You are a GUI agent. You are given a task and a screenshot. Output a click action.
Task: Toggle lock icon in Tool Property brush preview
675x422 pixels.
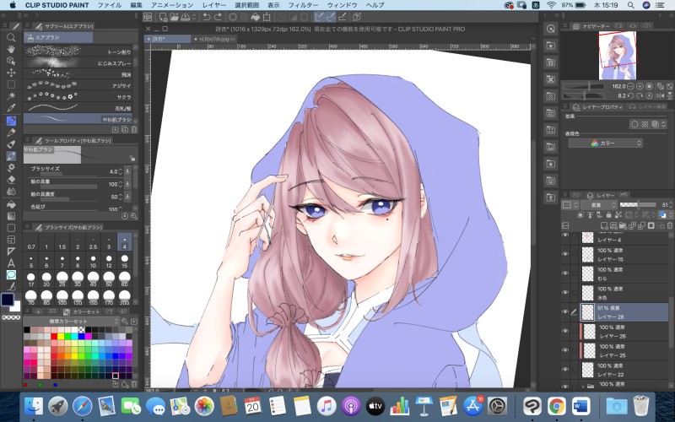(132, 159)
